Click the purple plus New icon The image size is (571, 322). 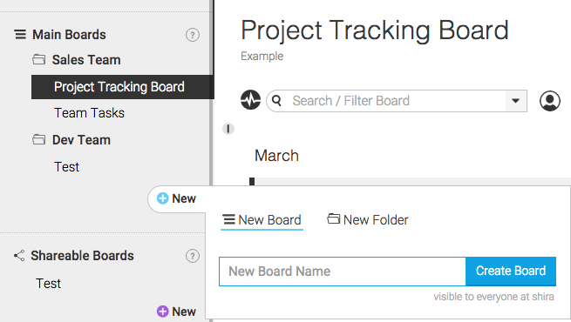click(x=162, y=312)
